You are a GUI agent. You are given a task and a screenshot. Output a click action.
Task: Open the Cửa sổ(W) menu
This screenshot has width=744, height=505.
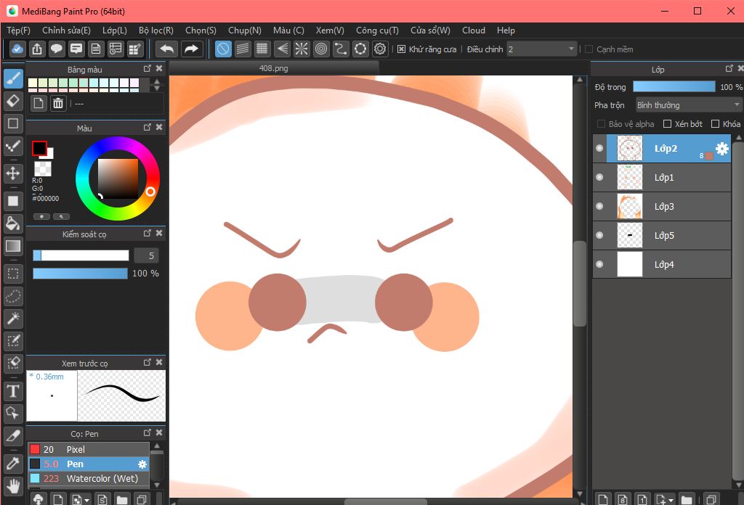point(430,30)
